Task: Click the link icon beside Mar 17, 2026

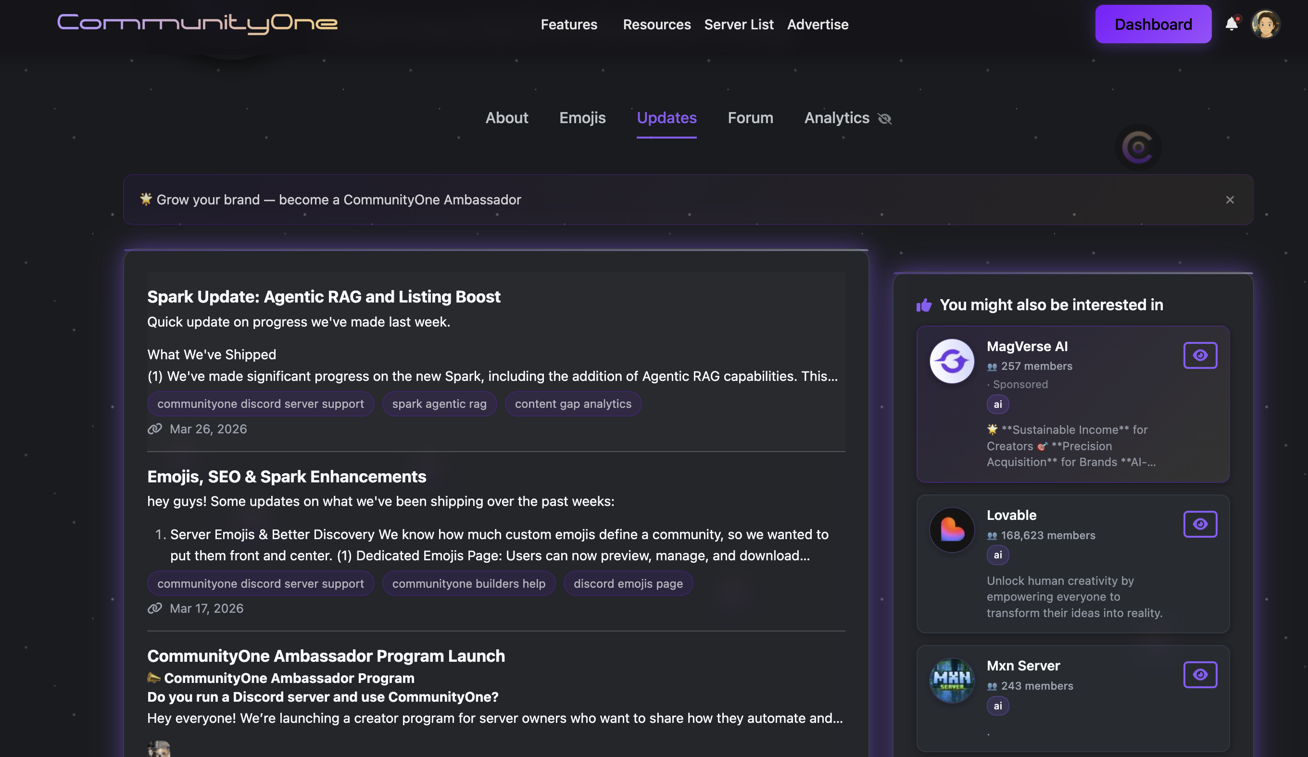Action: 154,608
